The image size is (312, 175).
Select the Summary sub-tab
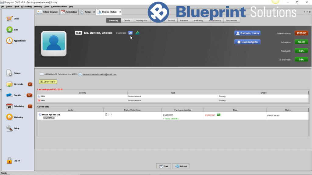point(114,20)
